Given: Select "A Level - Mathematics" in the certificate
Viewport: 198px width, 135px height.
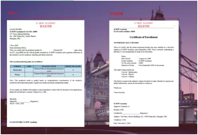Looking at the screenshot, I should [x=129, y=72].
